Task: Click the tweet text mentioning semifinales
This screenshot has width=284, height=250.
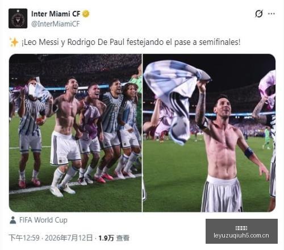Action: pyautogui.click(x=131, y=42)
